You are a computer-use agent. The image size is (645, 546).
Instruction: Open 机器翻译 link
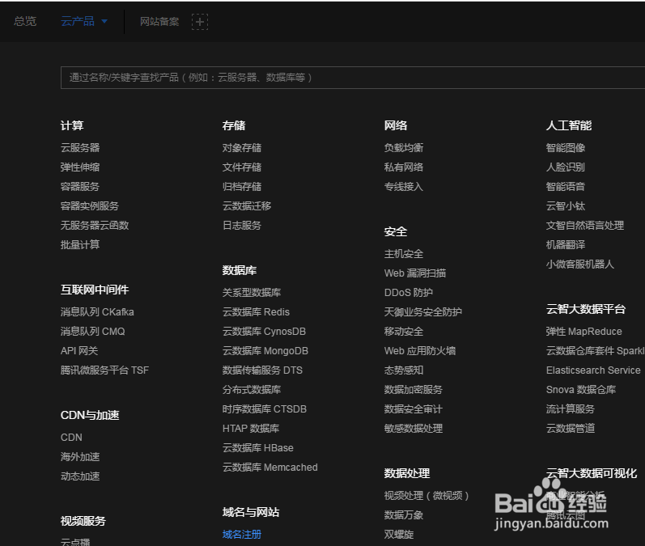(566, 244)
